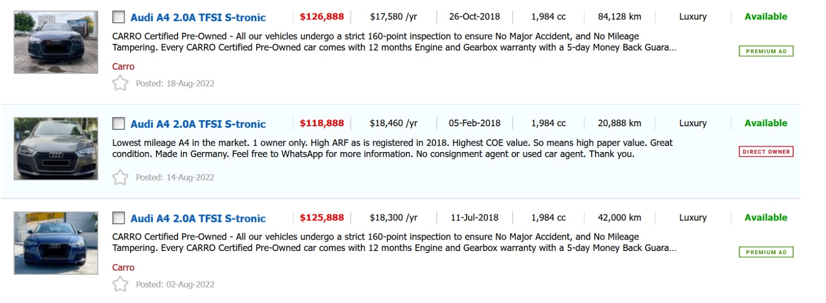The width and height of the screenshot is (826, 303).
Task: Click the $118,888 price
Action: 322,123
